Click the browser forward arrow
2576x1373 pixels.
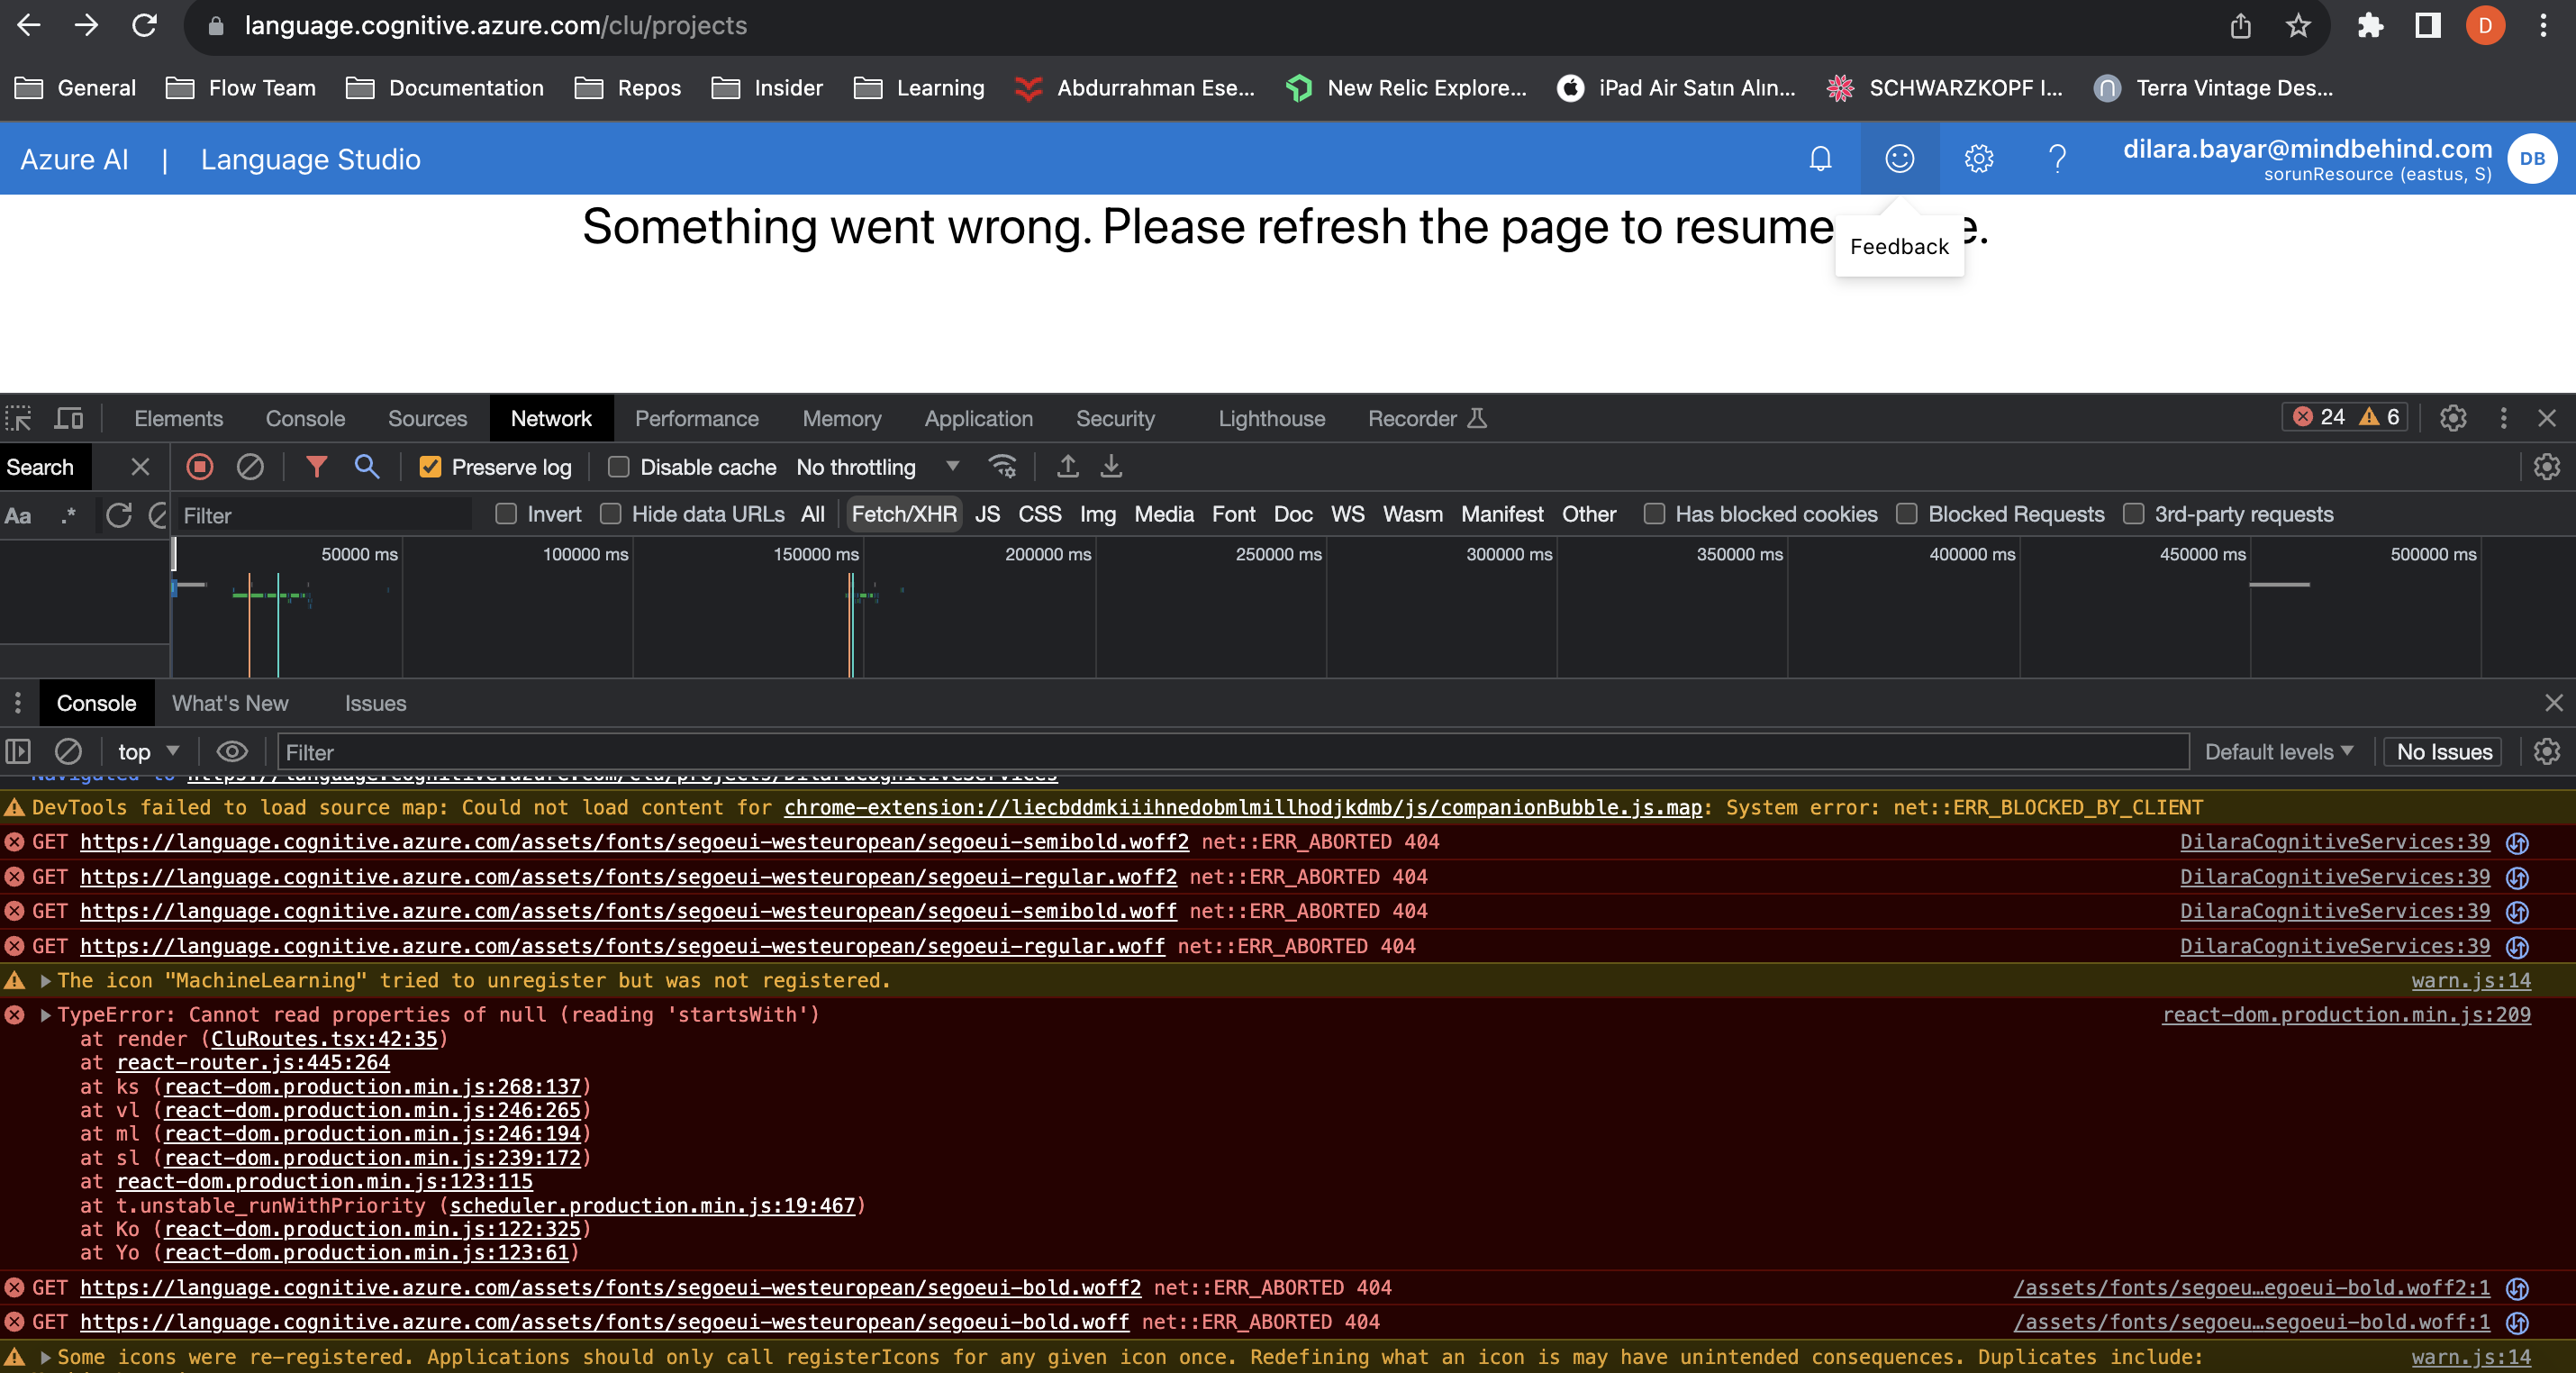(87, 26)
